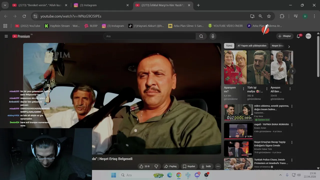Open YouTube notifications bell
The width and height of the screenshot is (320, 180).
point(298,36)
